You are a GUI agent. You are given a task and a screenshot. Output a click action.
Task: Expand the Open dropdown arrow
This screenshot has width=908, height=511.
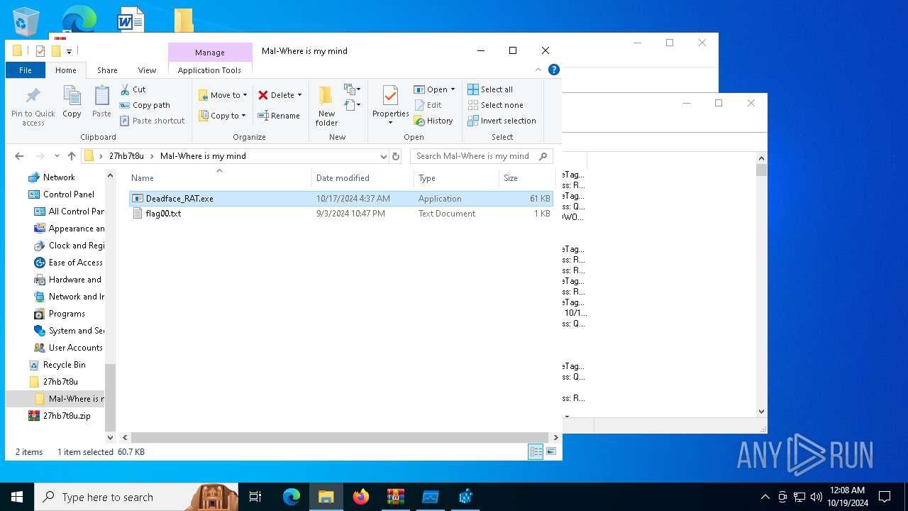(x=453, y=89)
